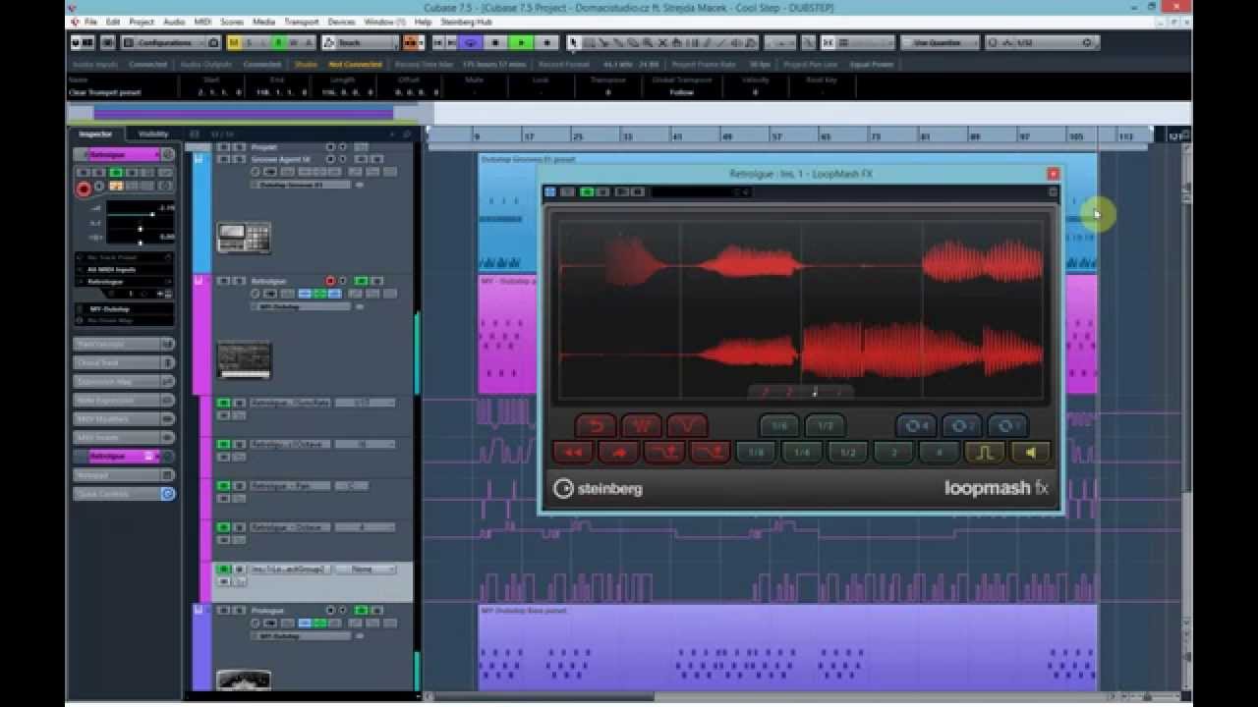Click the Groove Agent SE track name
1258x707 pixels.
click(x=280, y=159)
